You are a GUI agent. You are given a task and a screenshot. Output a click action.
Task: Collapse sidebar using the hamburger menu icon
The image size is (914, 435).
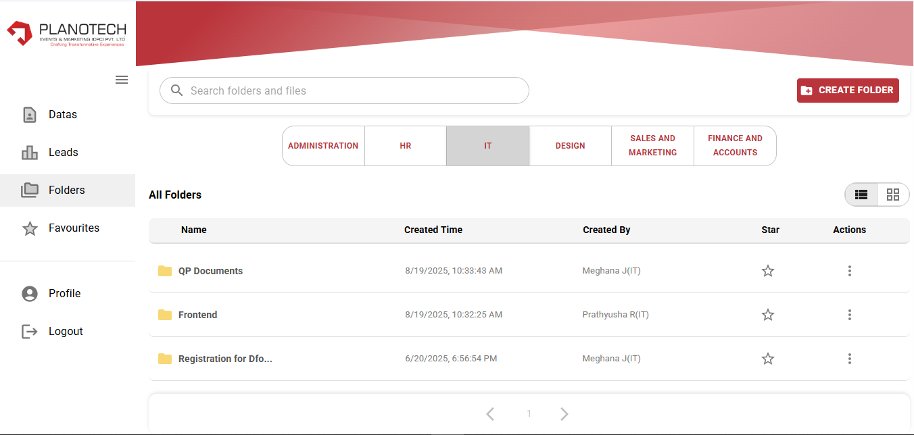click(122, 80)
